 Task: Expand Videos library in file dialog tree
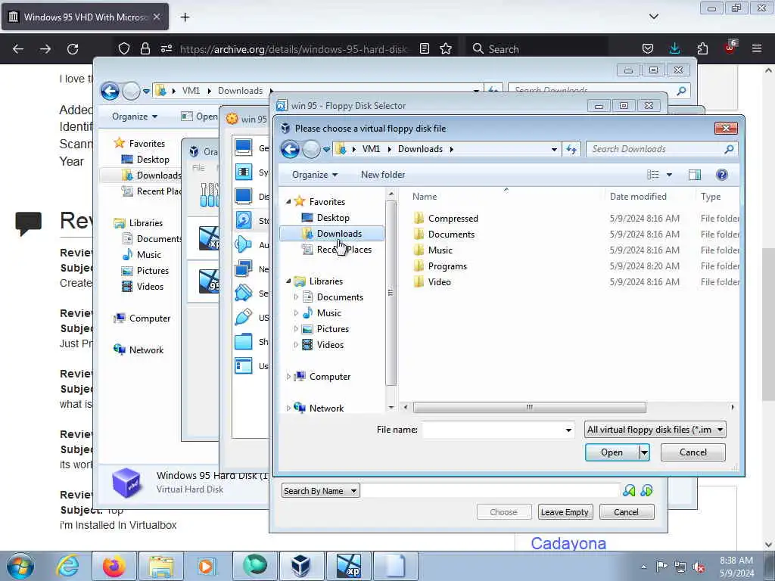coord(296,345)
